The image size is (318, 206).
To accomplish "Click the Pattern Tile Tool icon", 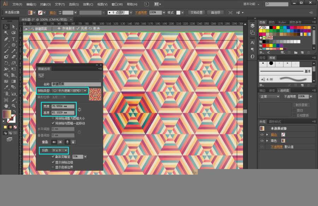I will pyautogui.click(x=41, y=75).
